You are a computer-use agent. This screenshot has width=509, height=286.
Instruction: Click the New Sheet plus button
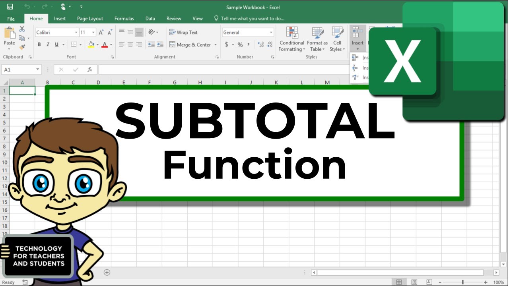pos(107,272)
